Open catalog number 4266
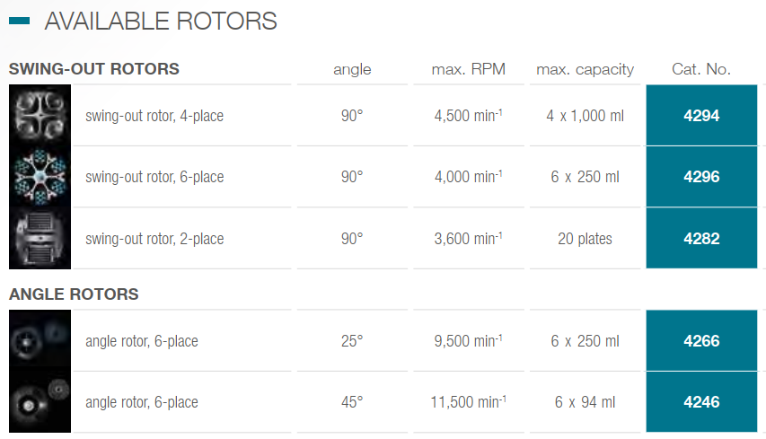Viewport: 766px width, 439px height. tap(701, 341)
